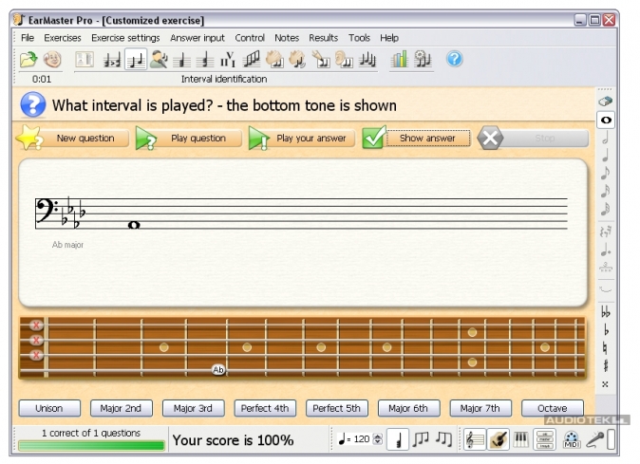Select the interval comparison exercise icon

112,60
